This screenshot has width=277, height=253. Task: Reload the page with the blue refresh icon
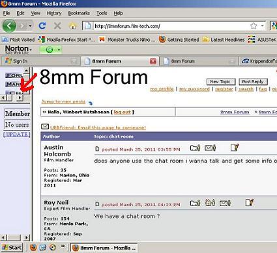[42, 26]
